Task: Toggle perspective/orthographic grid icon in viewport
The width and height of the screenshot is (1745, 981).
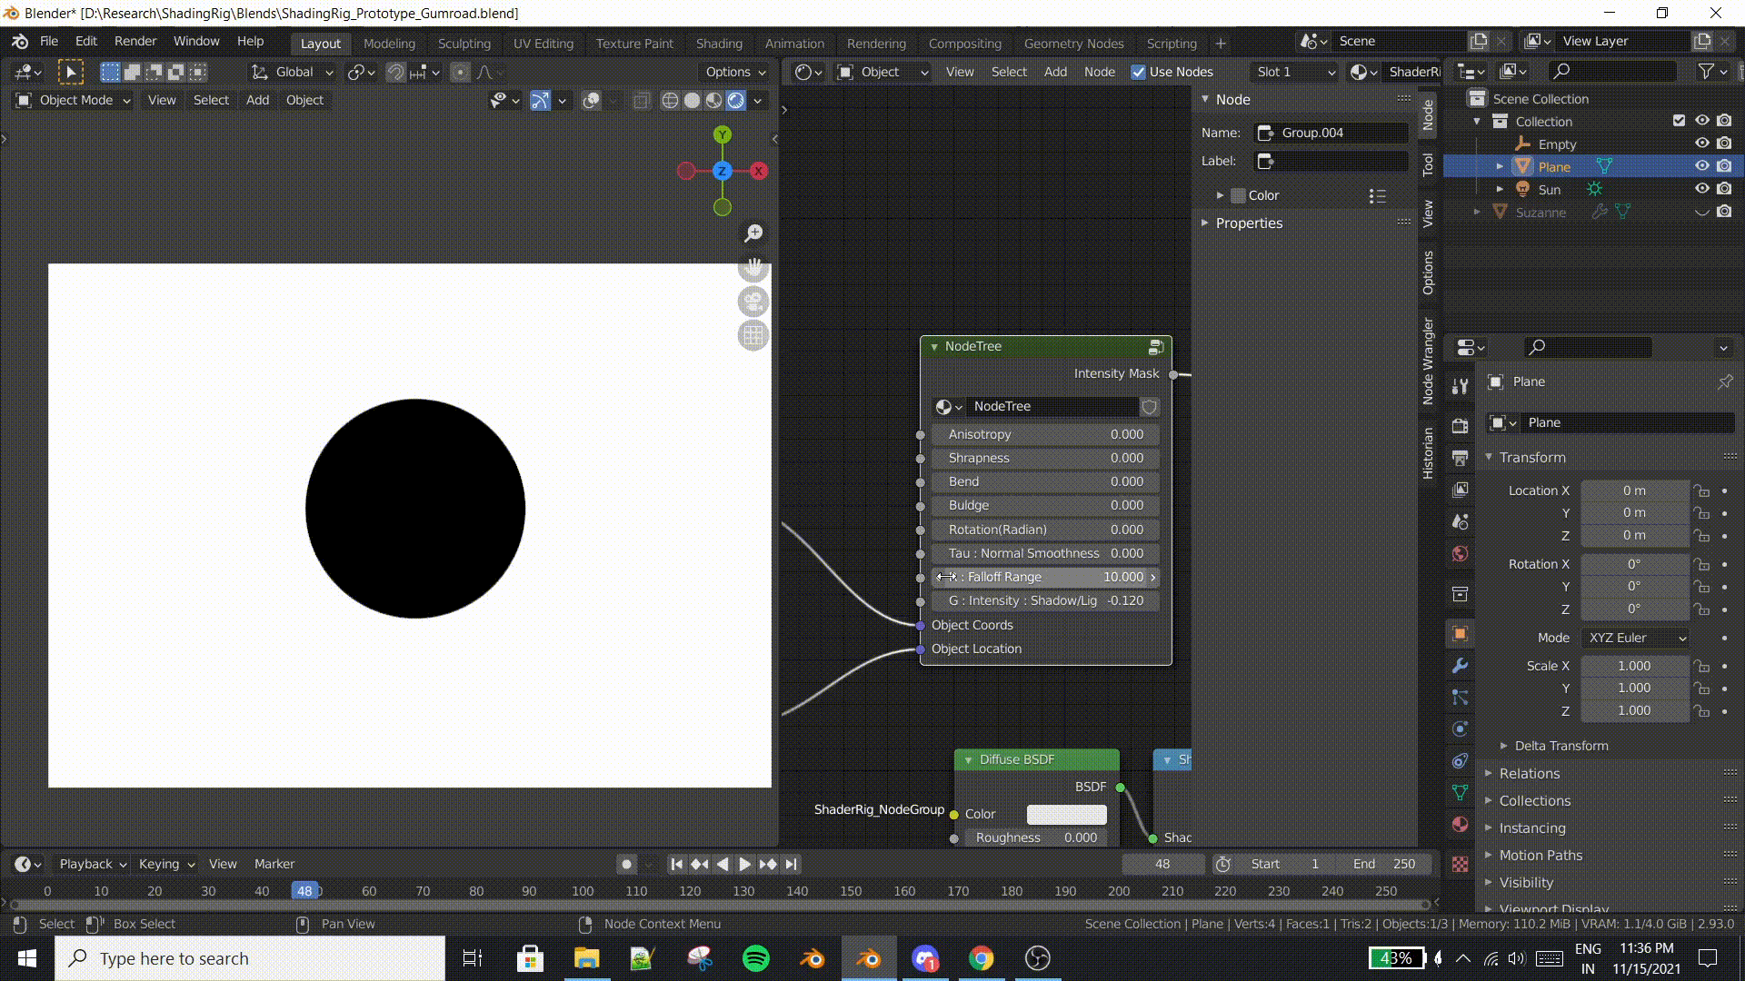Action: point(753,336)
